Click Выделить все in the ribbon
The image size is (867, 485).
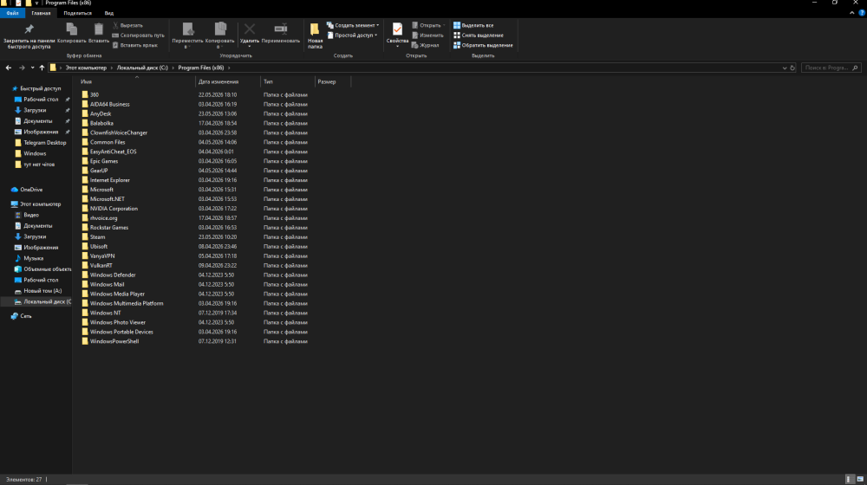tap(473, 25)
